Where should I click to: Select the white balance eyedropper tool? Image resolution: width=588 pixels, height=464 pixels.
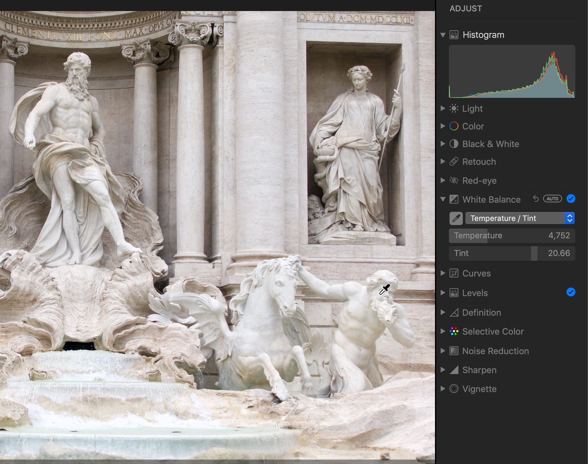pos(456,218)
